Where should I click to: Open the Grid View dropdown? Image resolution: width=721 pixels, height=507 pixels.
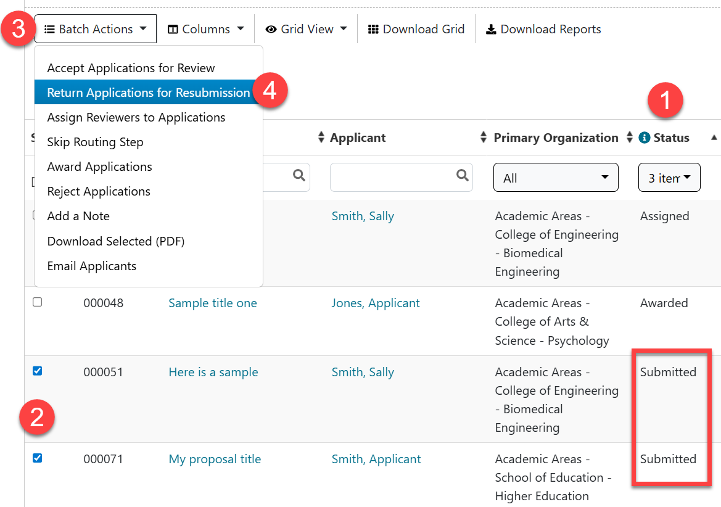coord(307,29)
